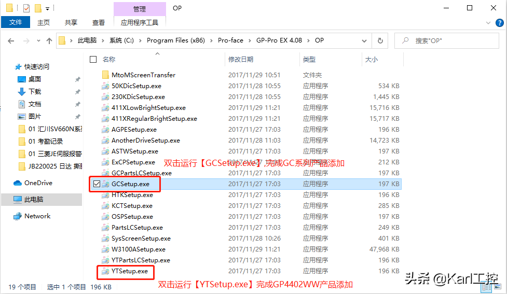
Task: Click GP-Pro EX 4.08 breadcrumb segment
Action: (x=279, y=40)
